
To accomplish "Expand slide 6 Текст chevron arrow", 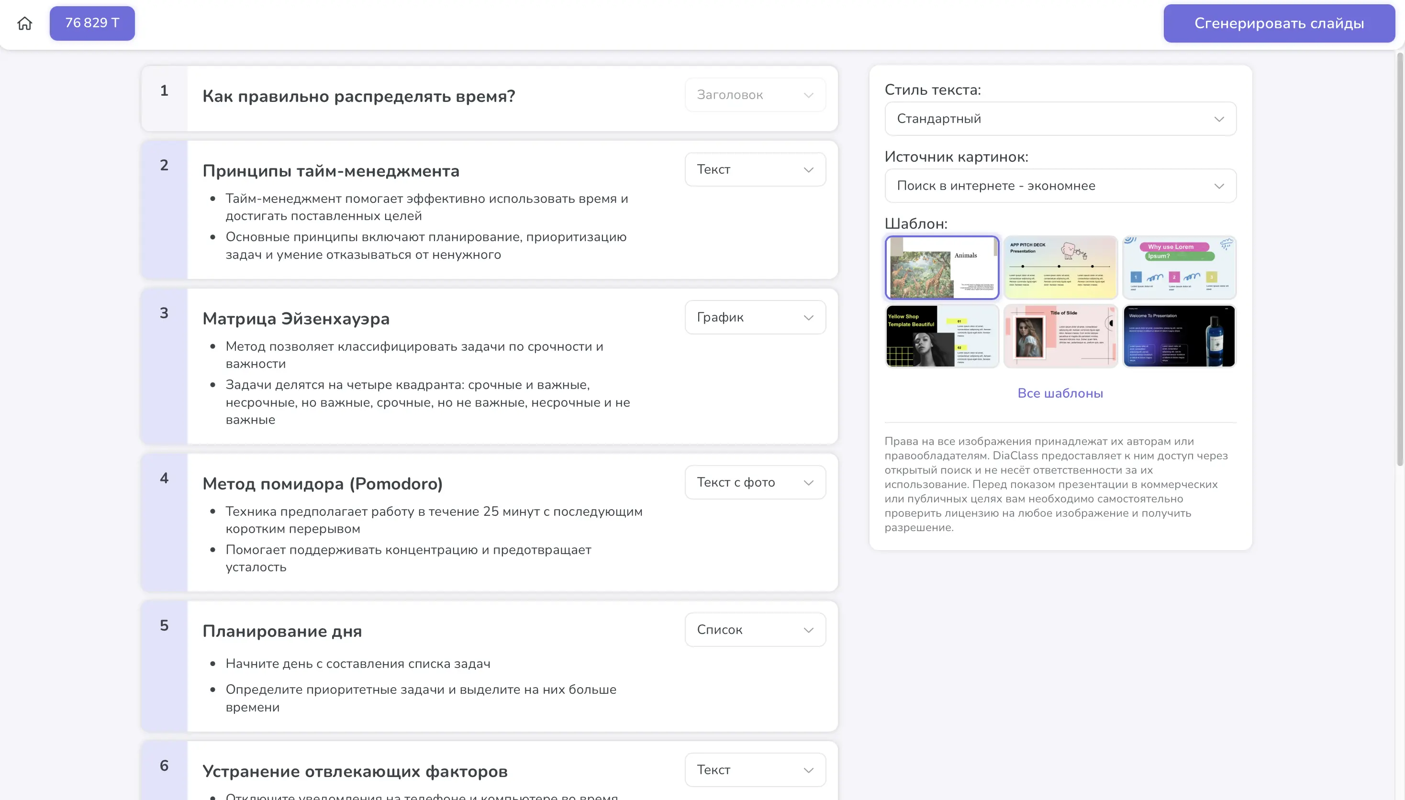I will tap(808, 770).
